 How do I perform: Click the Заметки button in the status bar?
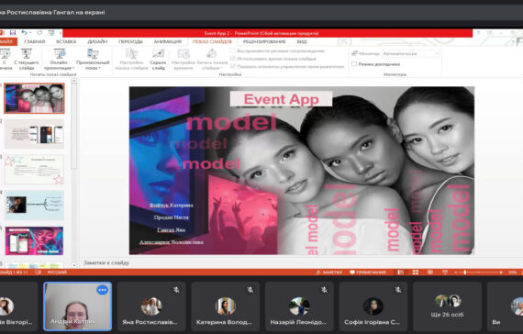pos(329,273)
